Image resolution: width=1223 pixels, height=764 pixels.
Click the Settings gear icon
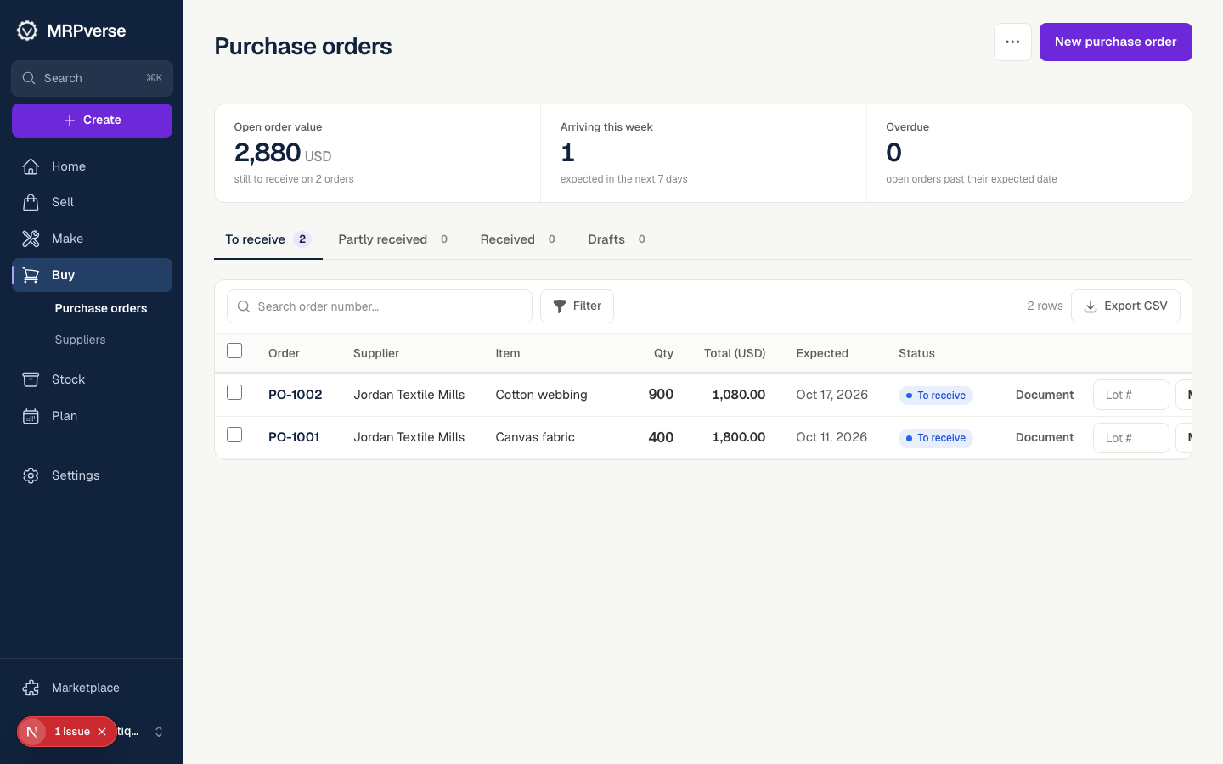point(31,475)
